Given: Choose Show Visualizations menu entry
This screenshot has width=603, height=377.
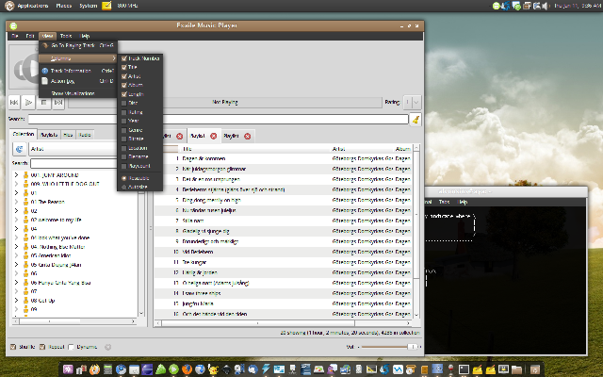Looking at the screenshot, I should (x=78, y=93).
